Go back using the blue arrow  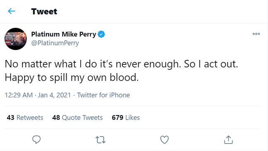point(12,11)
